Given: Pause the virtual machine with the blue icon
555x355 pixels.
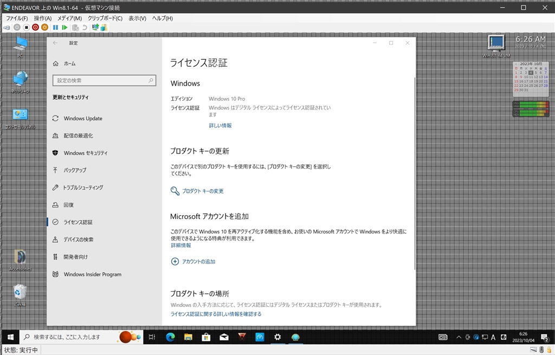Looking at the screenshot, I should coord(56,27).
